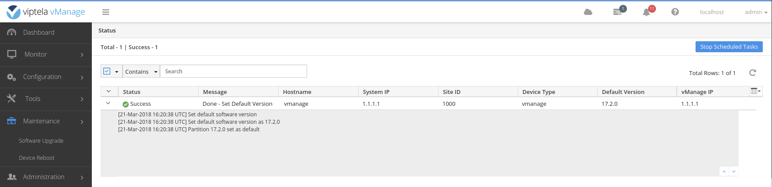Image resolution: width=772 pixels, height=187 pixels.
Task: Click the viptela vManage logo
Action: (x=46, y=12)
